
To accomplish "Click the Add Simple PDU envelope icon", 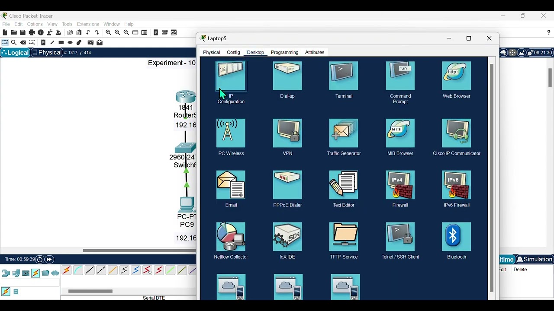I will [90, 42].
